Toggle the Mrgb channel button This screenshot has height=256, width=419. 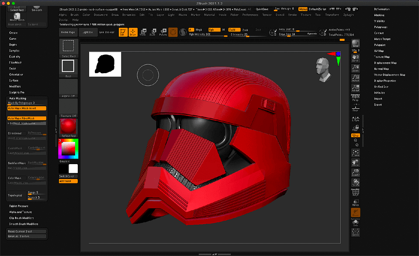pyautogui.click(x=198, y=30)
